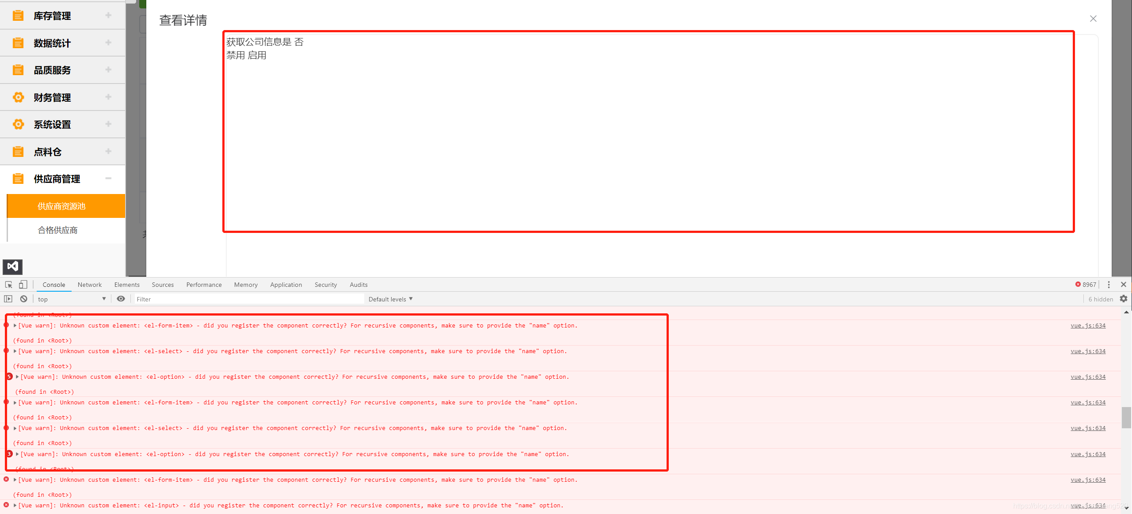
Task: Switch to the Performance tab
Action: [x=204, y=285]
